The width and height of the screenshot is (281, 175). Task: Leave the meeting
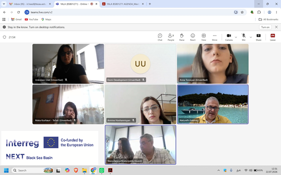(273, 37)
